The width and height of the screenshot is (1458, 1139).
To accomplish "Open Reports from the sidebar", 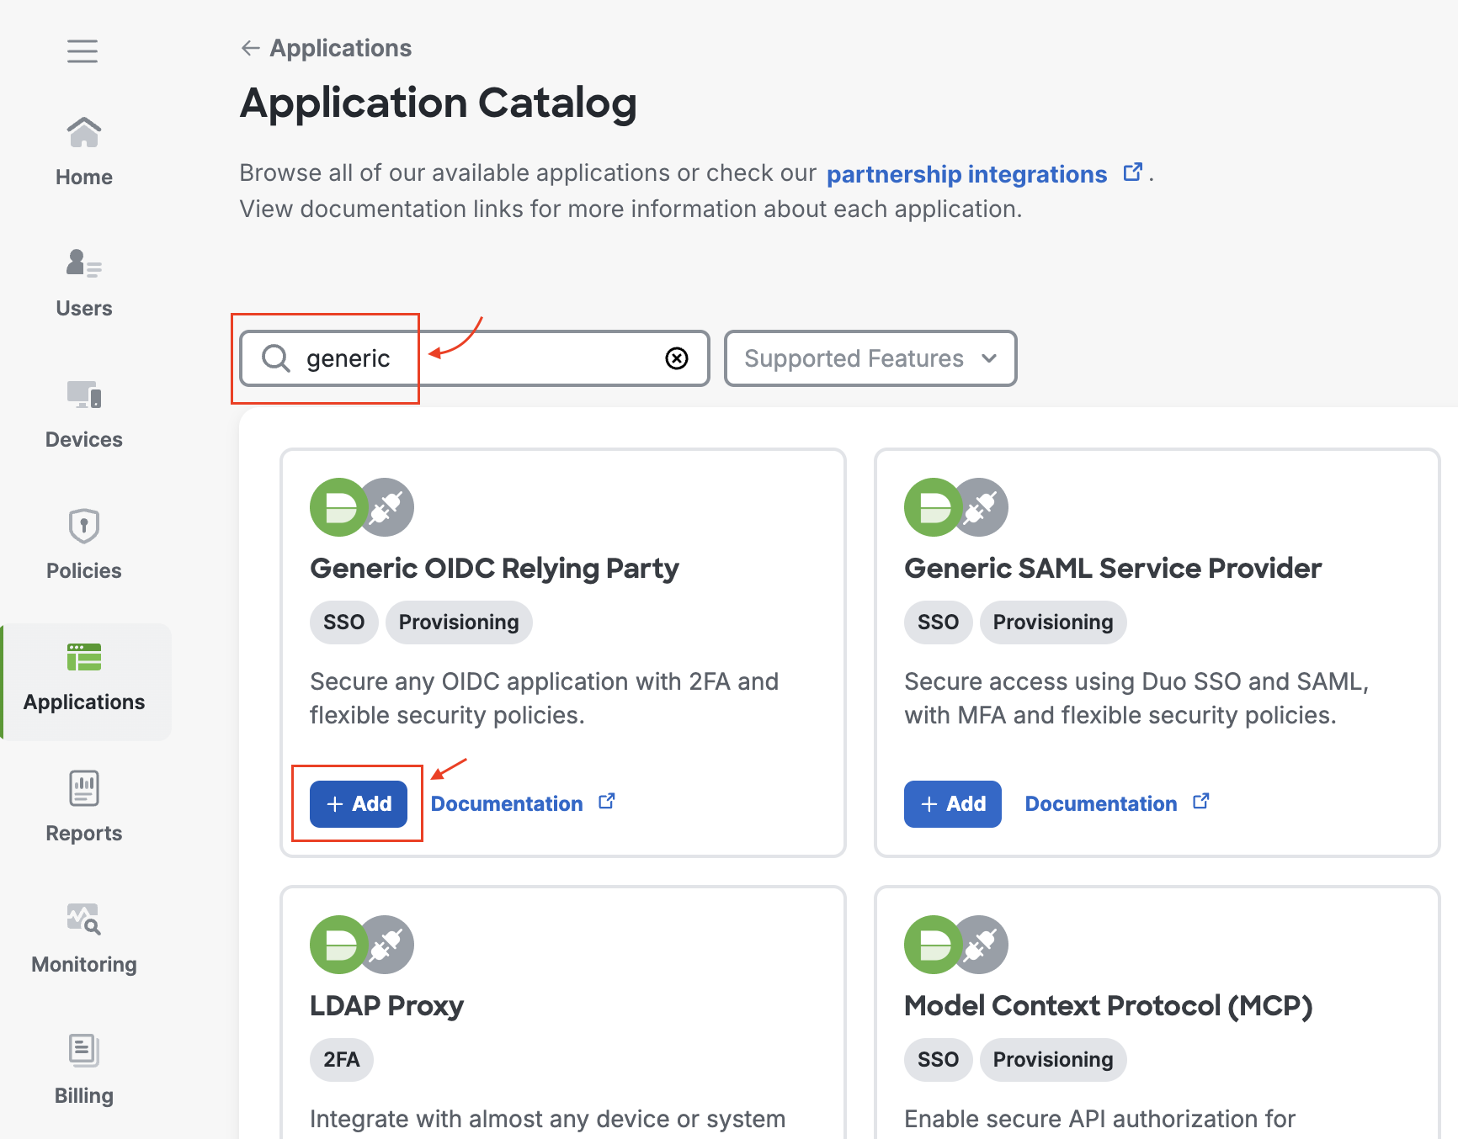I will tap(83, 789).
